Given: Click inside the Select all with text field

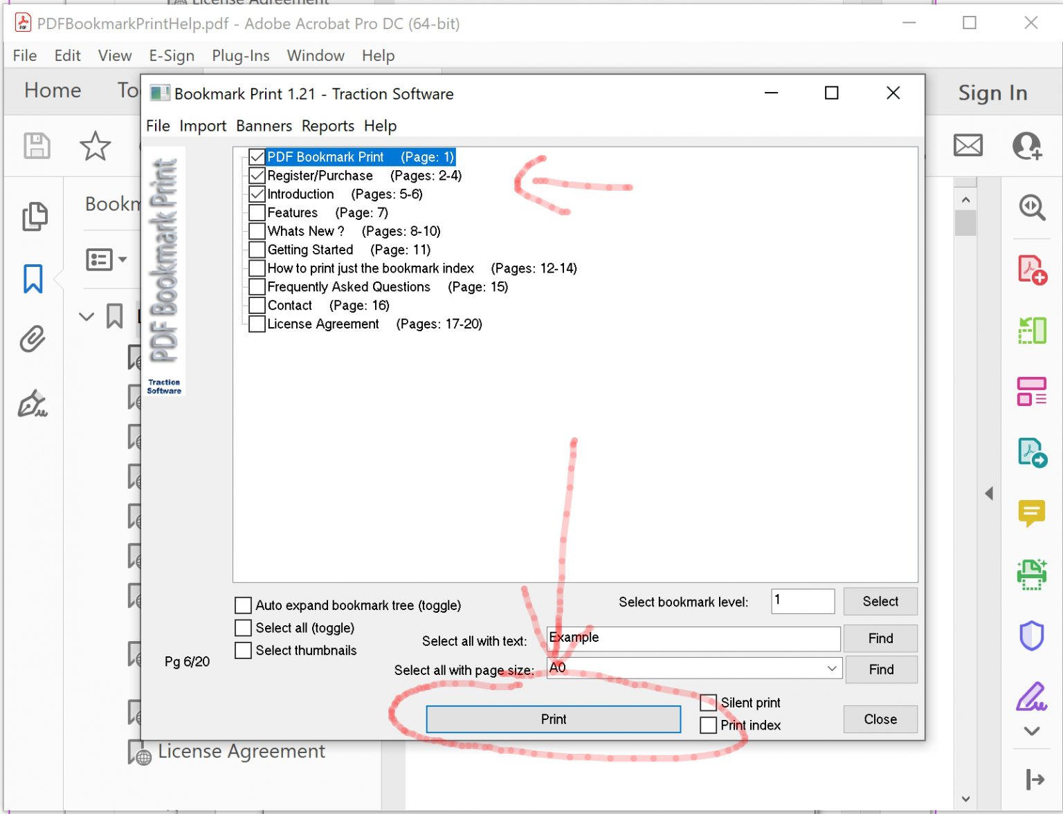Looking at the screenshot, I should point(692,638).
